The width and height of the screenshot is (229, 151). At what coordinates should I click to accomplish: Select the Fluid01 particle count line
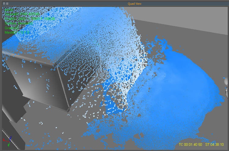click(x=30, y=19)
